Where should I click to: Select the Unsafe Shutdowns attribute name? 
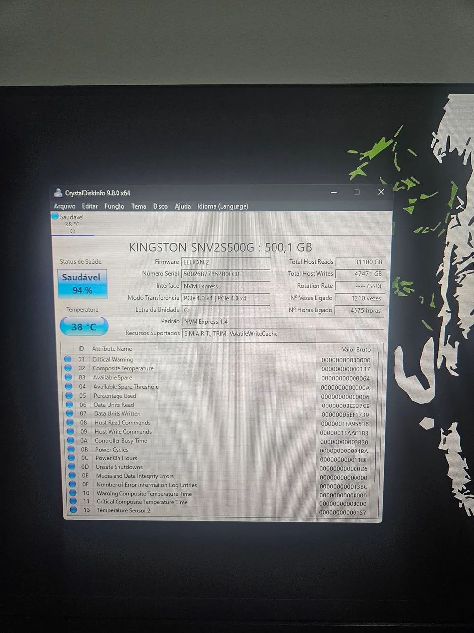coord(119,467)
